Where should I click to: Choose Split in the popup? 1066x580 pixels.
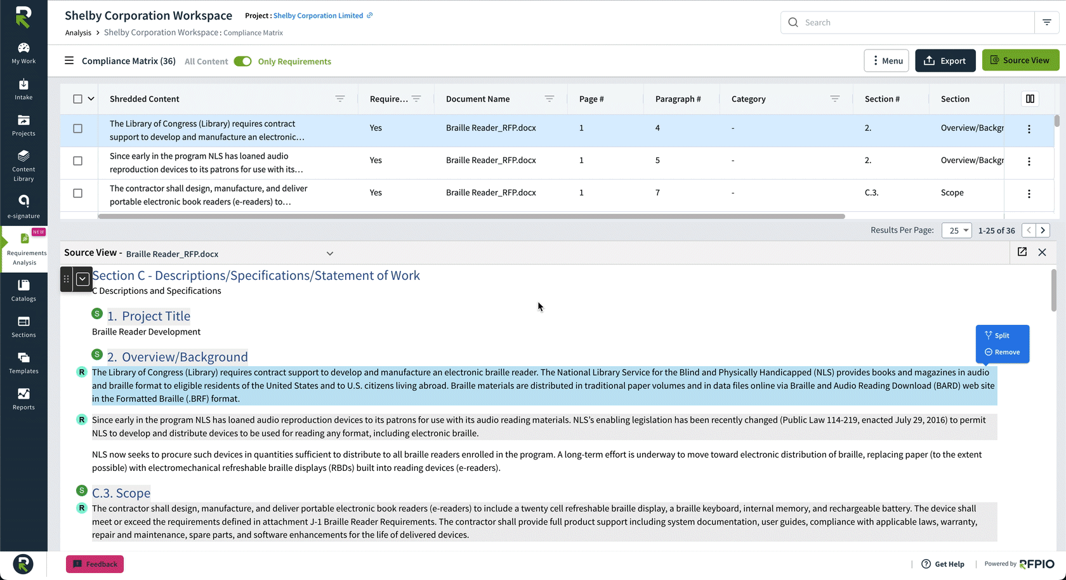(x=997, y=335)
